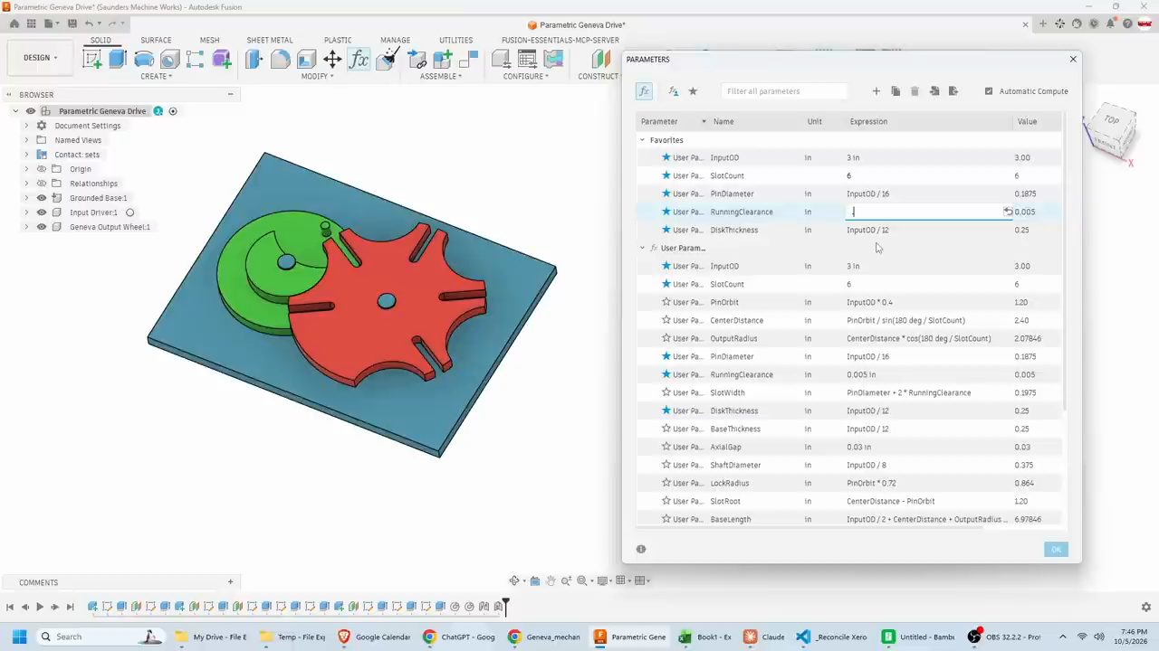
Task: Switch to the SURFACE tab
Action: 156,40
